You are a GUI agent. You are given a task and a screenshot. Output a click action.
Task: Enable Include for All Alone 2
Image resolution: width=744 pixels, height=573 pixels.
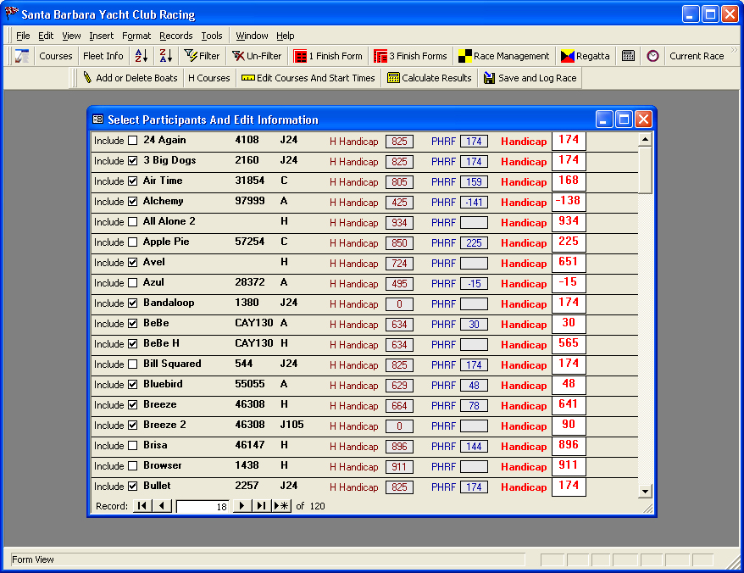[x=133, y=222]
